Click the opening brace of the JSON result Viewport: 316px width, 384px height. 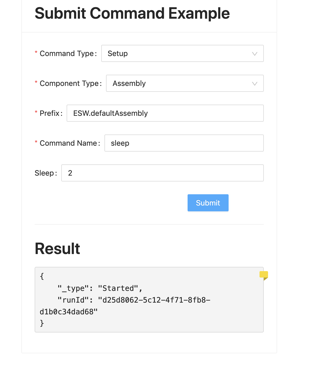pos(42,276)
